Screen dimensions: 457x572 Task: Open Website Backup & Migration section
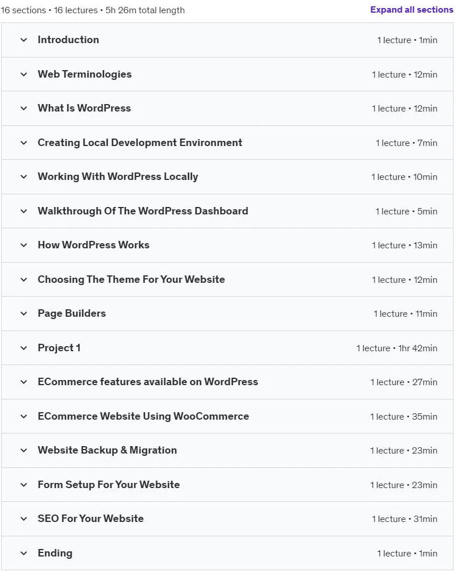[227, 451]
